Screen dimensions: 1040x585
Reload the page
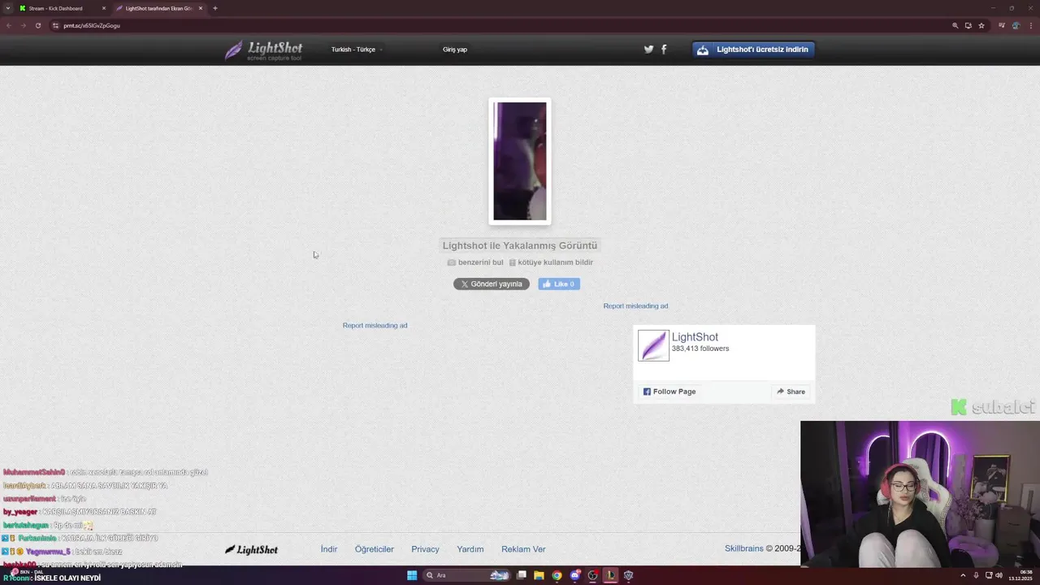click(37, 25)
